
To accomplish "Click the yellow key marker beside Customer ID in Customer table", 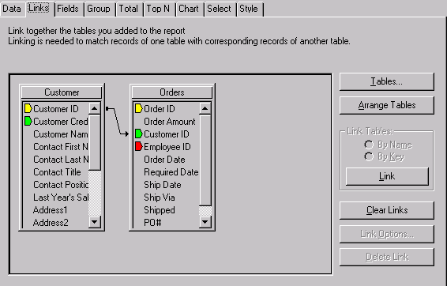I will [x=28, y=109].
